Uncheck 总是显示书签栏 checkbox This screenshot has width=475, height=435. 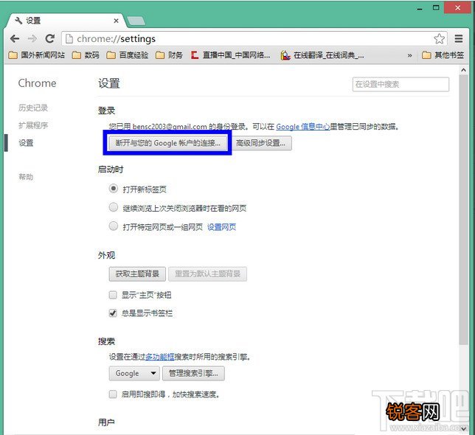click(x=113, y=313)
